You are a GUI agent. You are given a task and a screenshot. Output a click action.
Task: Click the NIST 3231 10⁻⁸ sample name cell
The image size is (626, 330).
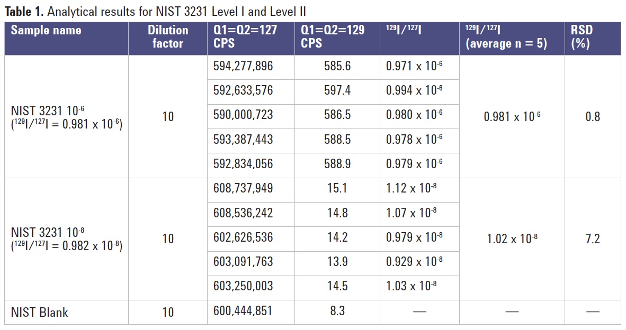66,239
